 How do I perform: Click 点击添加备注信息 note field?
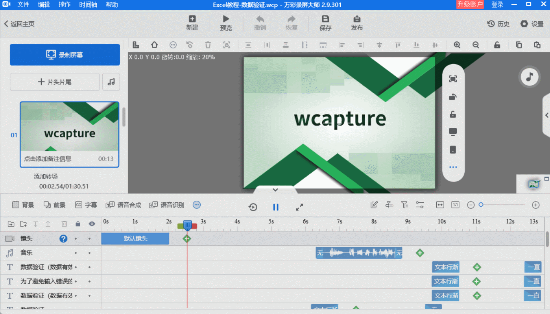pos(48,159)
